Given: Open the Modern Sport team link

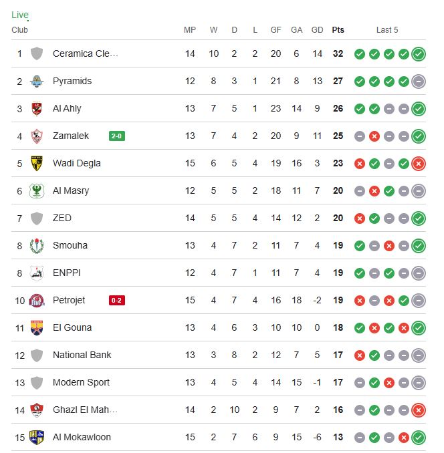Looking at the screenshot, I should click(81, 383).
